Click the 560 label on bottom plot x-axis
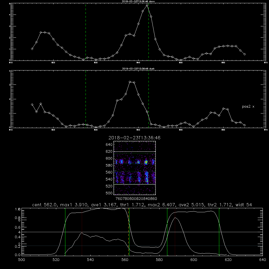Screen dimensions: 269x269 (125, 260)
